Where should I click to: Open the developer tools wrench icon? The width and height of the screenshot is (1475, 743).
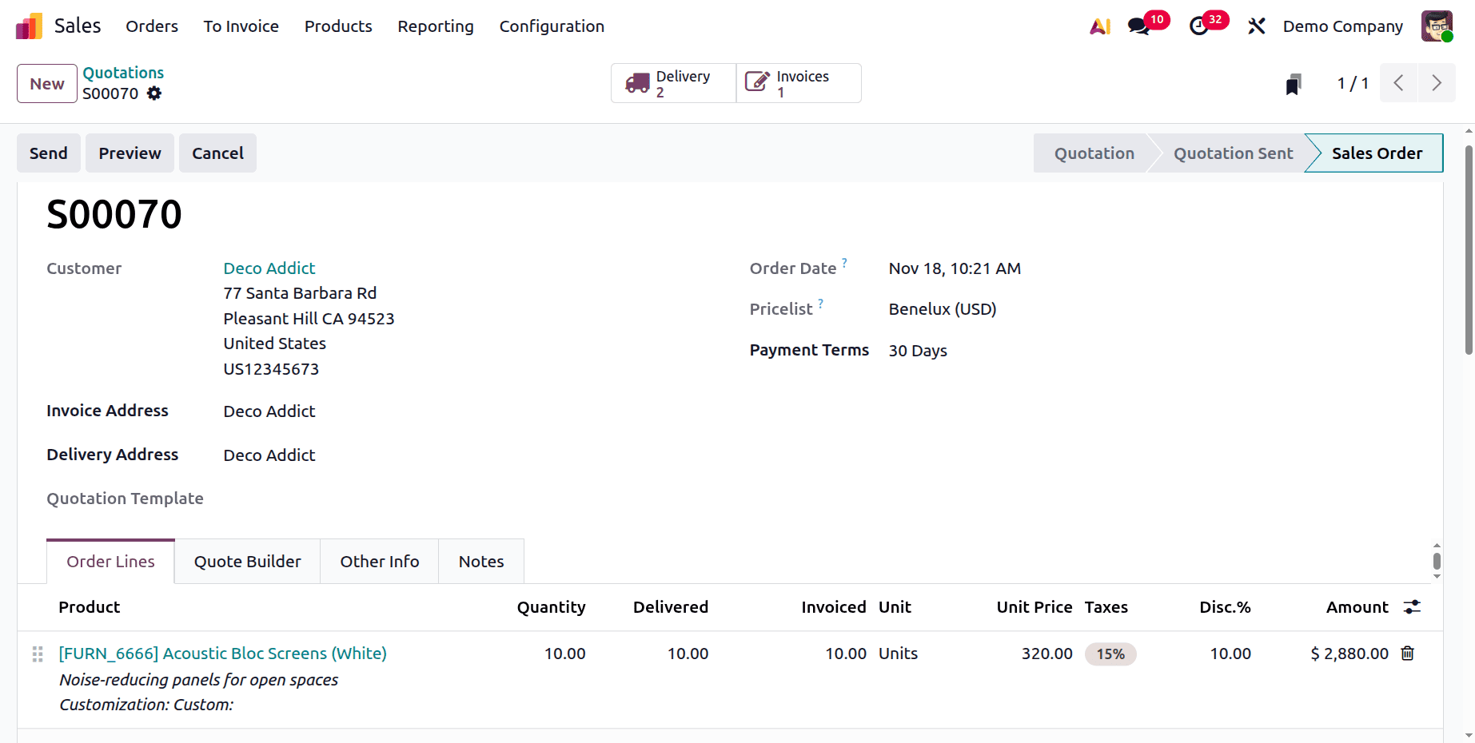[x=1256, y=26]
